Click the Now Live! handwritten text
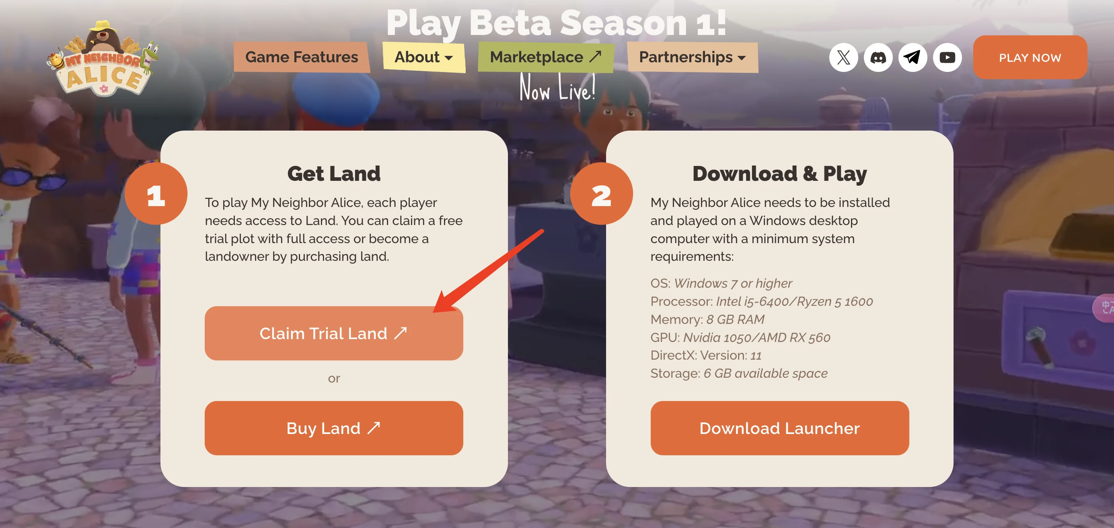This screenshot has height=528, width=1114. (557, 88)
